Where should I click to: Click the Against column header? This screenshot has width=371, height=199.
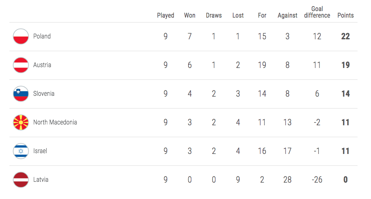pos(288,16)
